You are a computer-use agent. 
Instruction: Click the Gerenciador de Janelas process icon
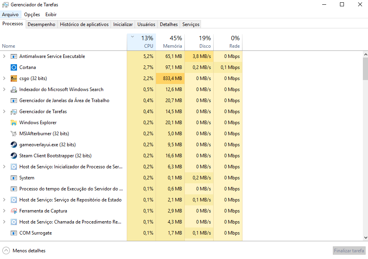coord(14,100)
